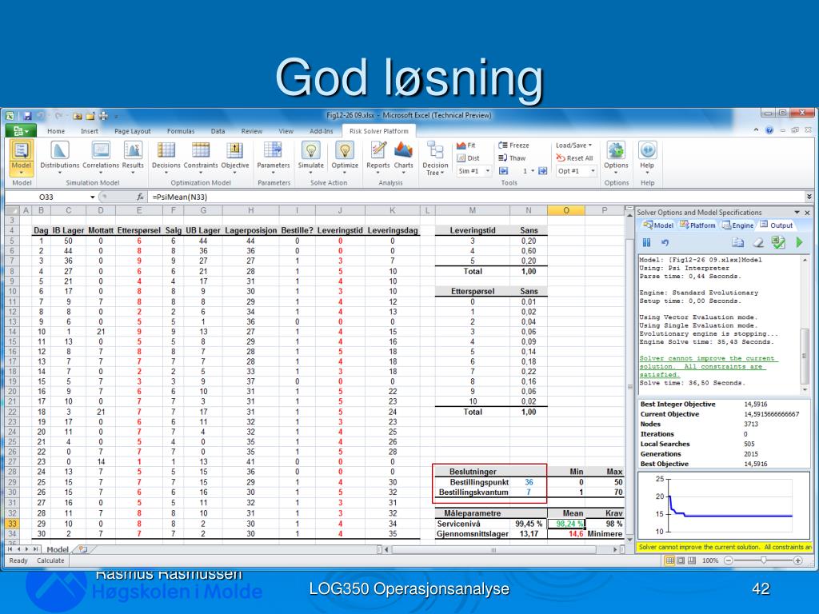Click the zoom out minus button
Viewport: 819px width, 614px height.
(x=728, y=560)
